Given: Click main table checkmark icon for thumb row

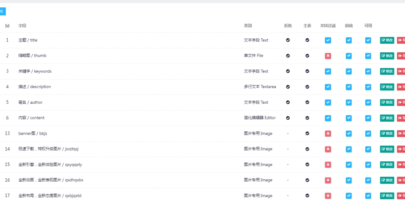Looking at the screenshot, I should click(x=307, y=56).
